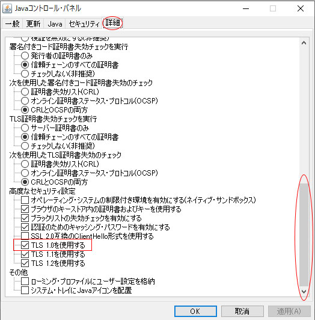Enable native sandbox restricted environment checkbox
This screenshot has height=320, width=315.
point(25,200)
